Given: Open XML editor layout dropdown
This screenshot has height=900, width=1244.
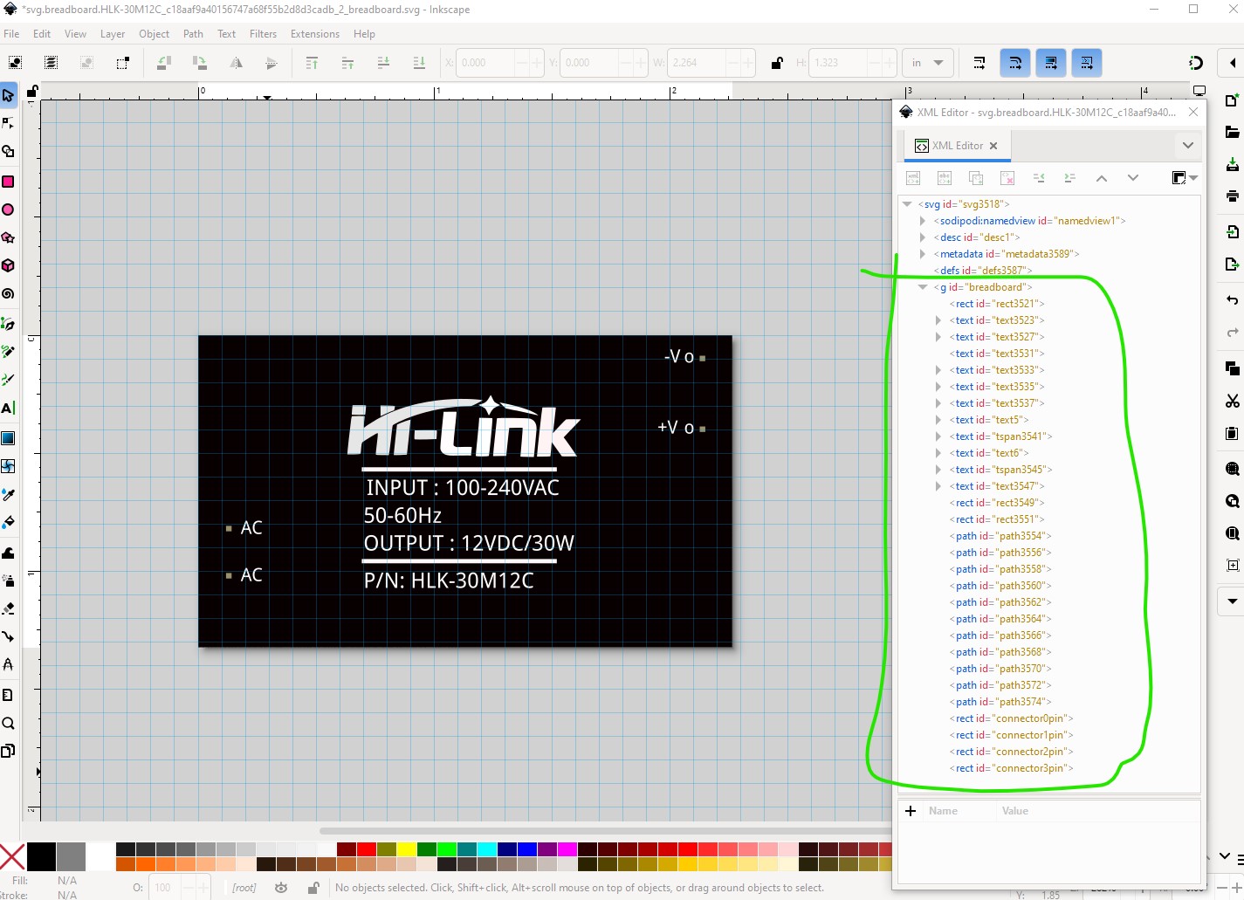Looking at the screenshot, I should pyautogui.click(x=1185, y=178).
